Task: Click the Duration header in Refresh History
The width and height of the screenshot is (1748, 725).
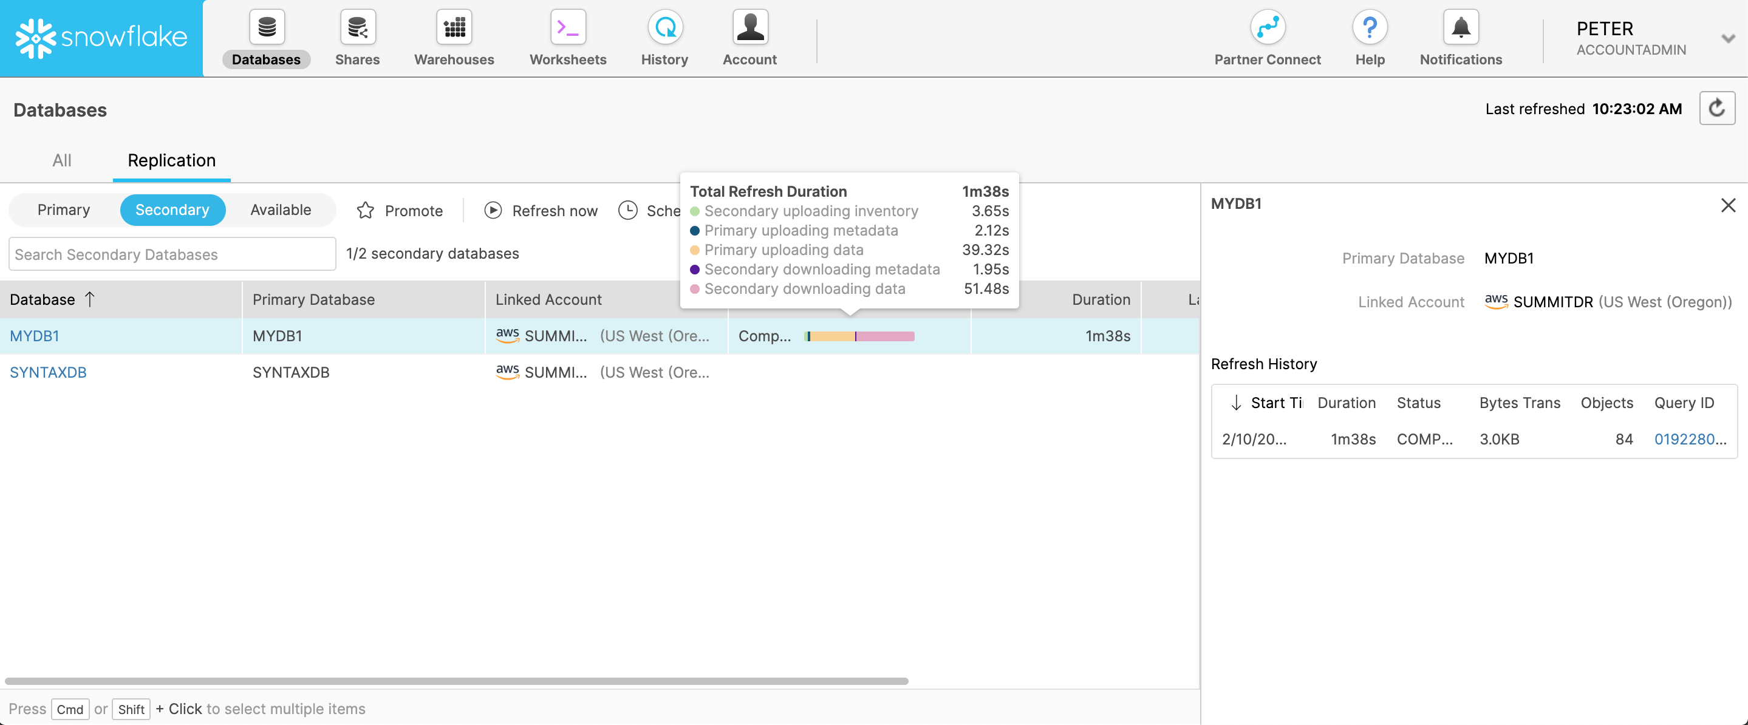Action: click(x=1347, y=403)
